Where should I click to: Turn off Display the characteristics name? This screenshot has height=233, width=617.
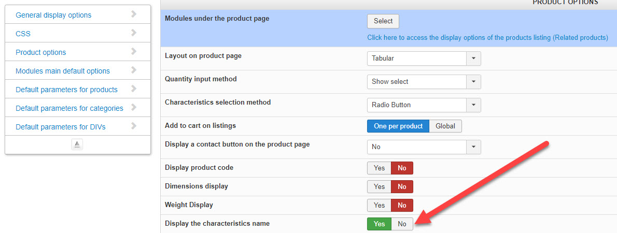(x=402, y=224)
